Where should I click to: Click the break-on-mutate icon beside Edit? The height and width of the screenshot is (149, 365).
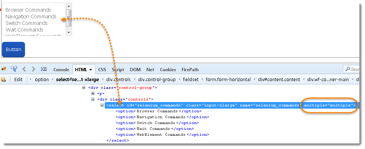(x=4, y=79)
